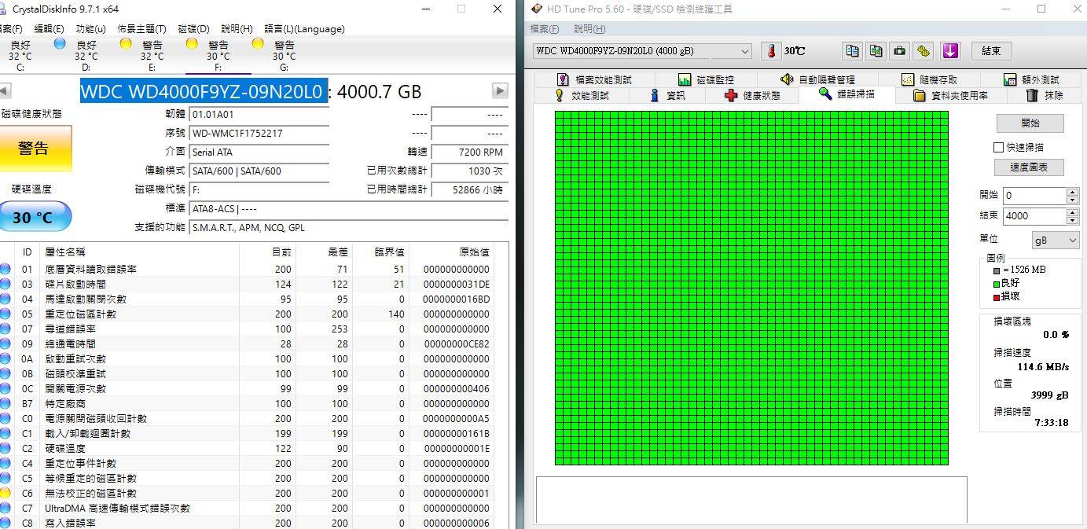1087x529 pixels.
Task: Decrease the 開始 start value with down arrow
Action: [1073, 200]
